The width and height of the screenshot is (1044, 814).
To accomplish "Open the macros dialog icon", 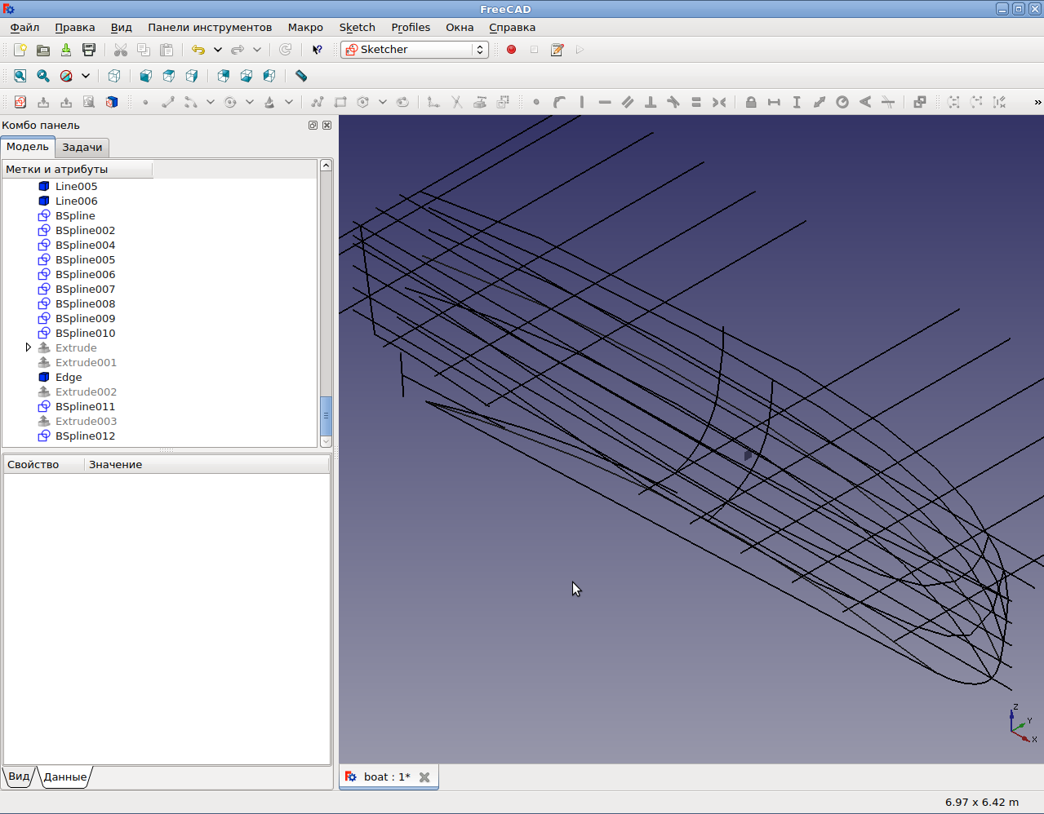I will tap(558, 50).
